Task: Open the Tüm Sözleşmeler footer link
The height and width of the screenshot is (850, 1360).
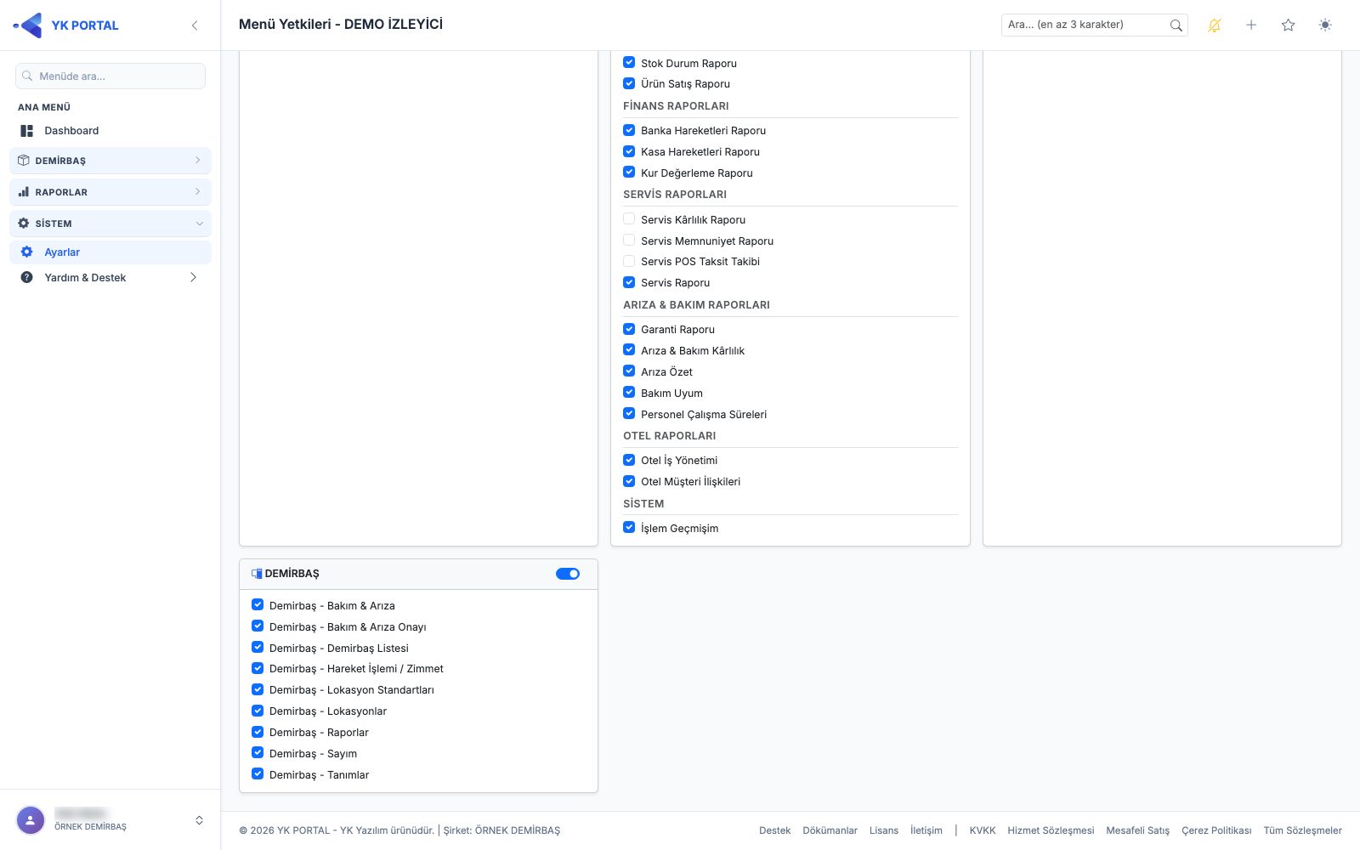Action: point(1302,830)
